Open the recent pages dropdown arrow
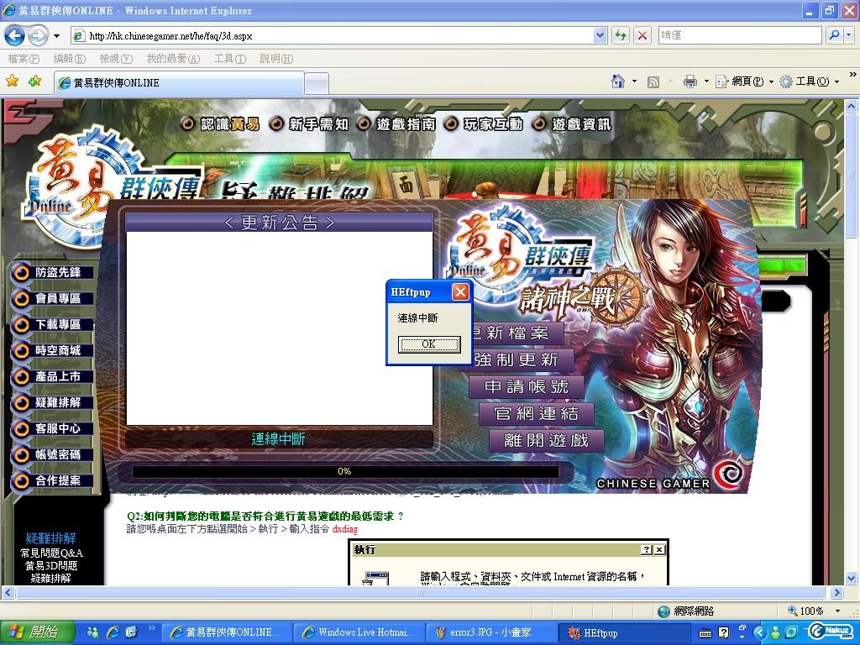Image resolution: width=860 pixels, height=645 pixels. pyautogui.click(x=56, y=36)
